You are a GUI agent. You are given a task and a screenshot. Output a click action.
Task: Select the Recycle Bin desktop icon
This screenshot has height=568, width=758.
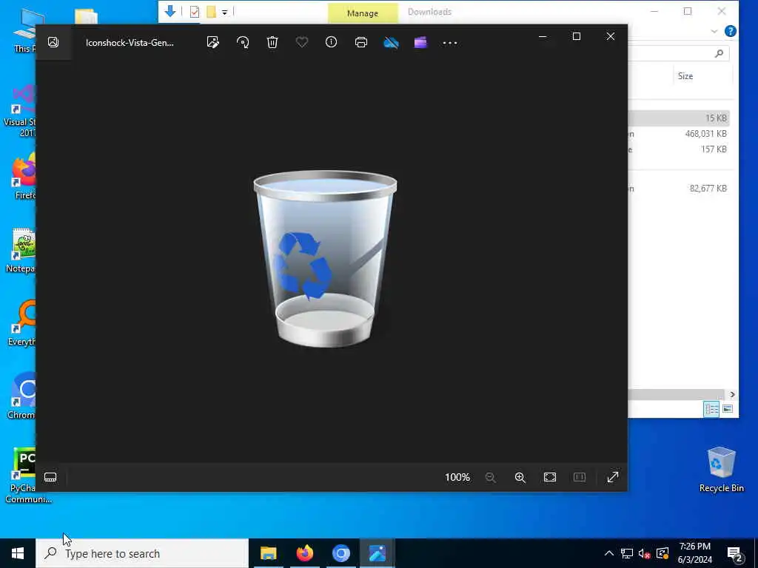721,470
